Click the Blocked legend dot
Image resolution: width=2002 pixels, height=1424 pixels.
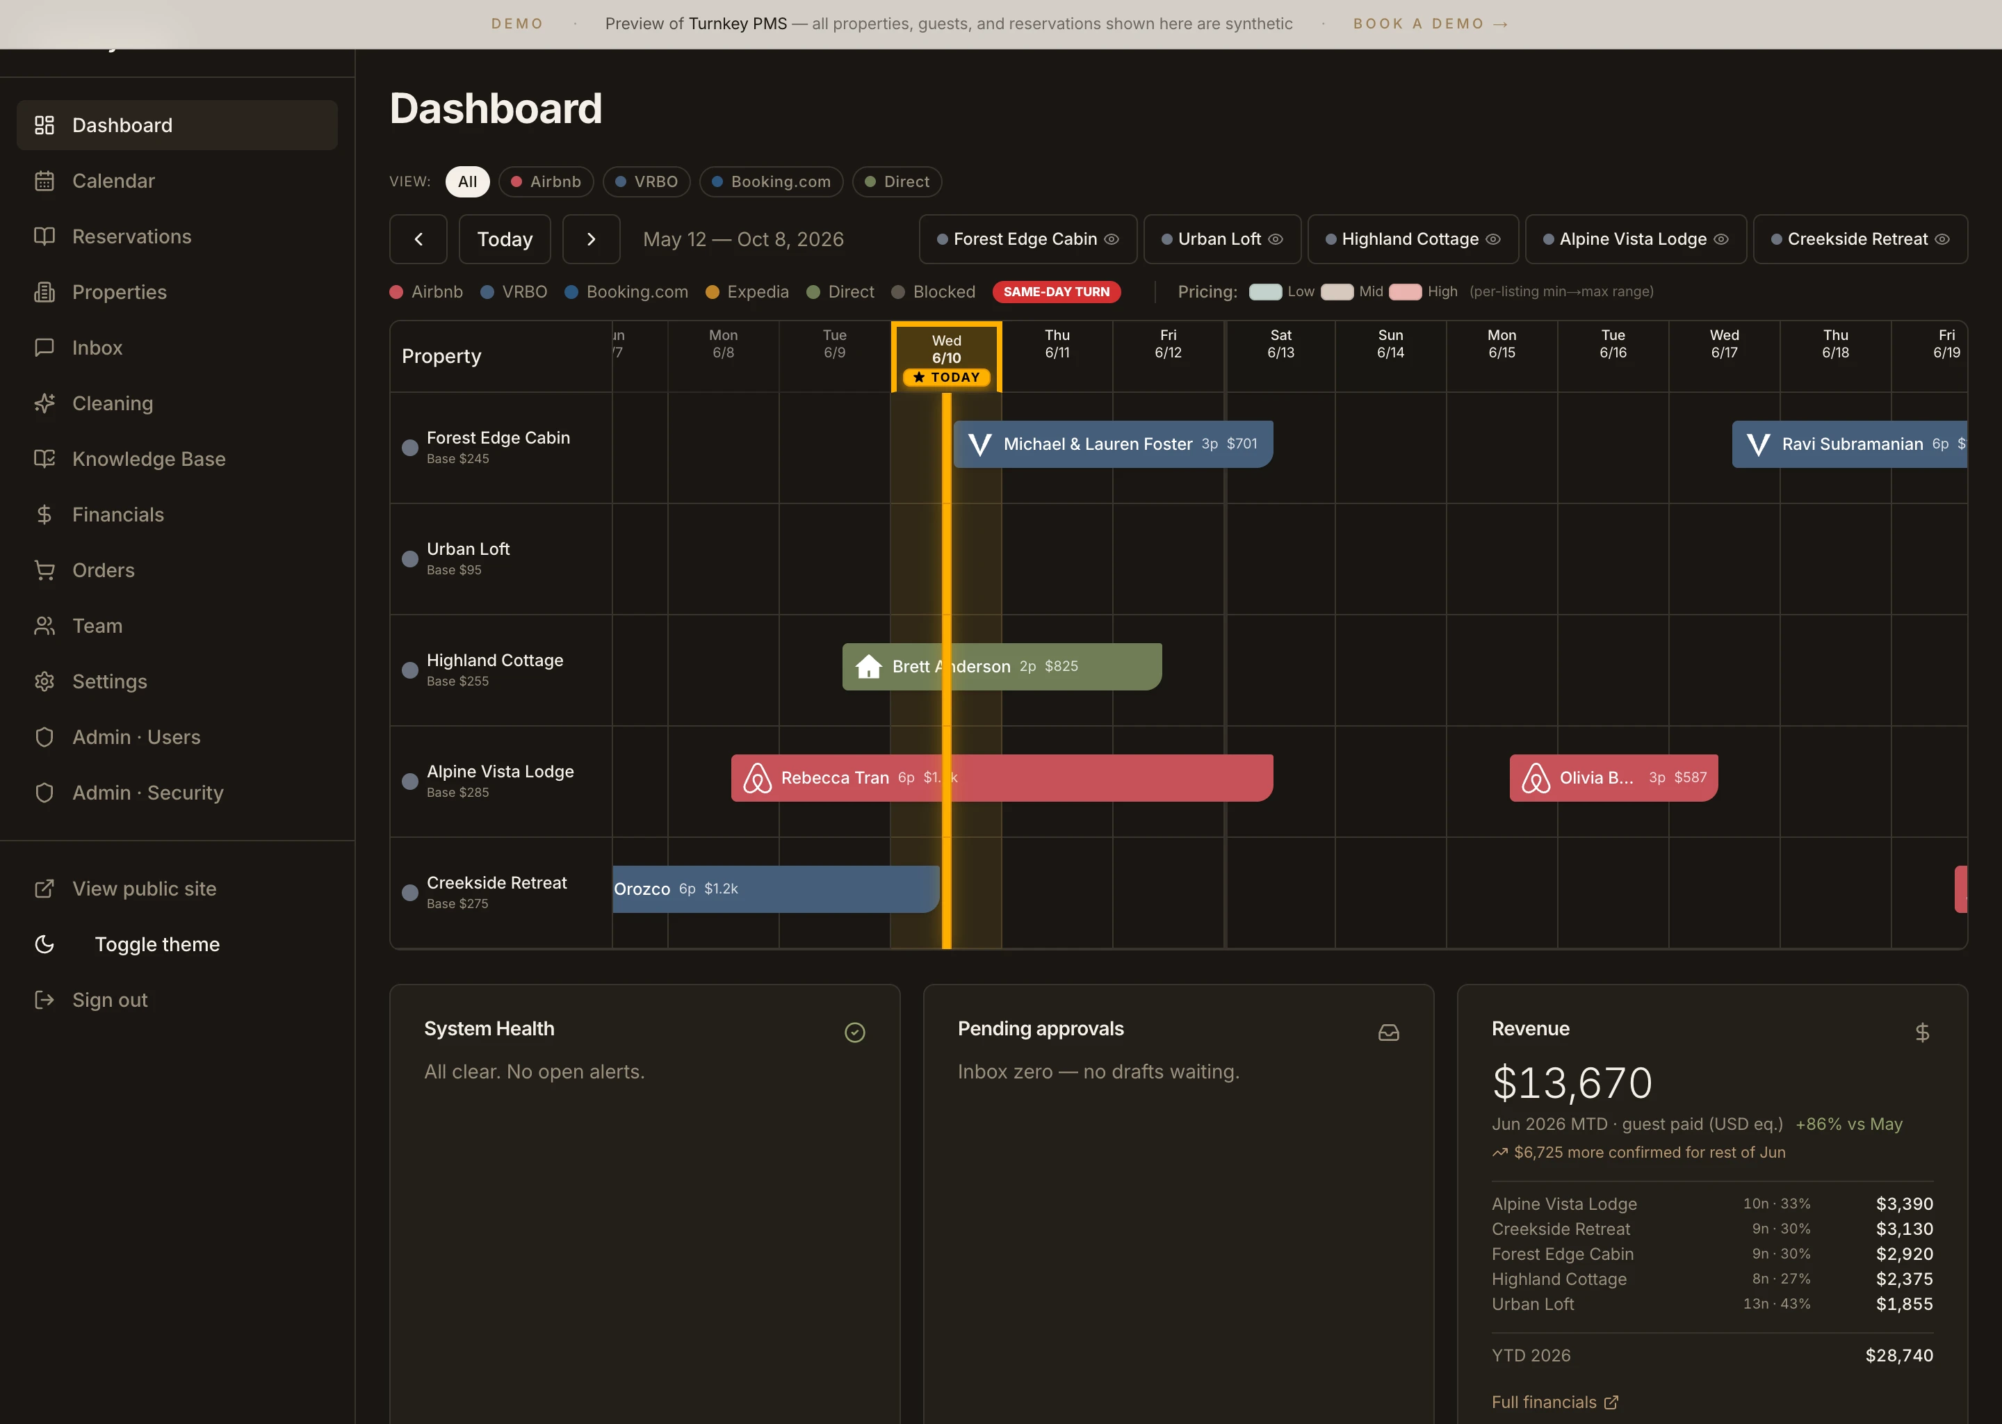[897, 292]
